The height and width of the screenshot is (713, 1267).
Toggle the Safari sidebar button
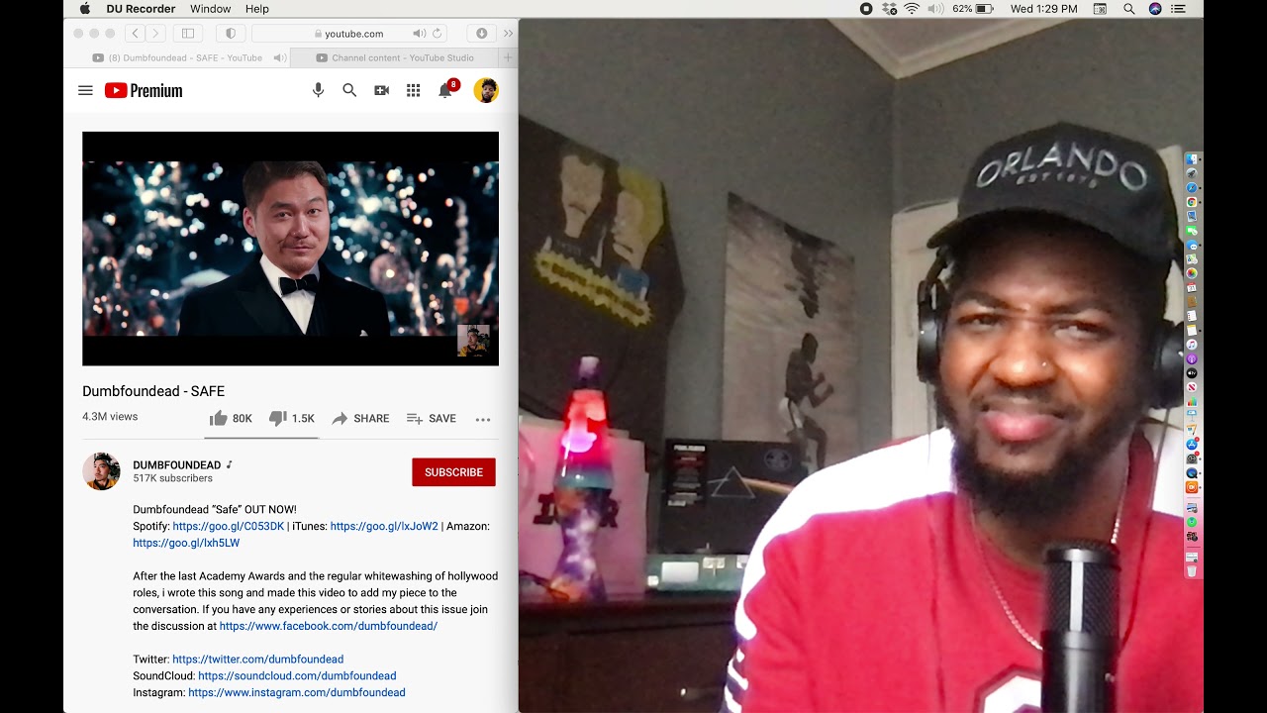coord(188,33)
